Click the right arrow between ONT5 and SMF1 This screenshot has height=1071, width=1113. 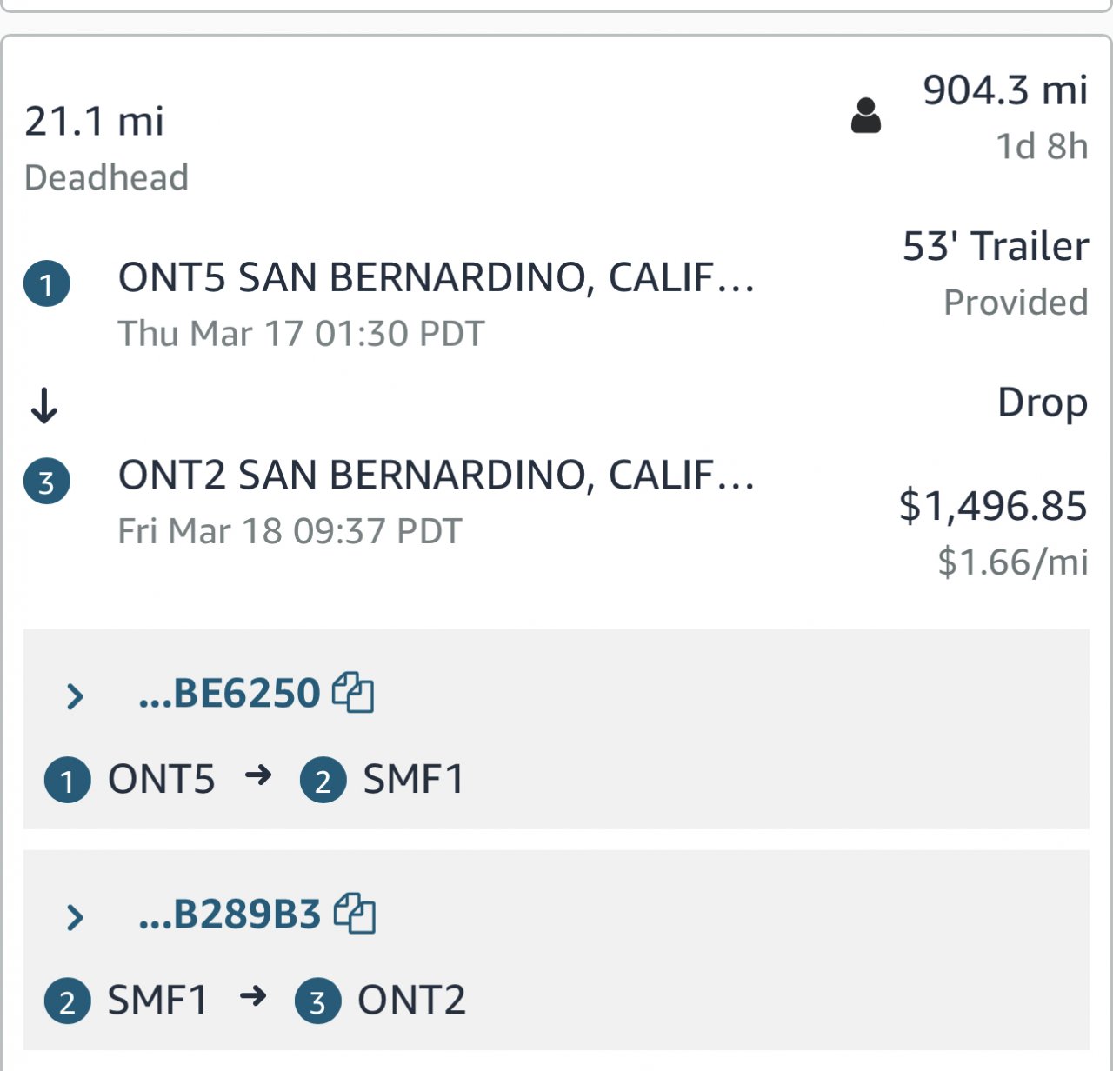coord(258,775)
